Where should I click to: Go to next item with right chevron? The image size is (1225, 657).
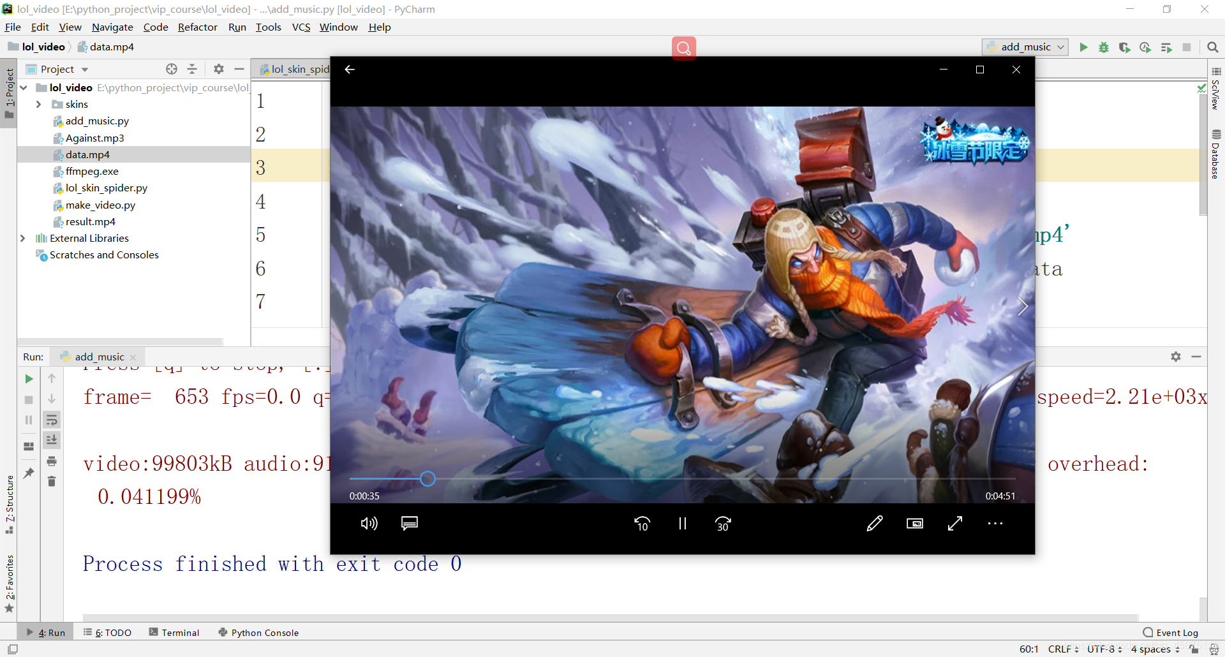click(x=1023, y=307)
